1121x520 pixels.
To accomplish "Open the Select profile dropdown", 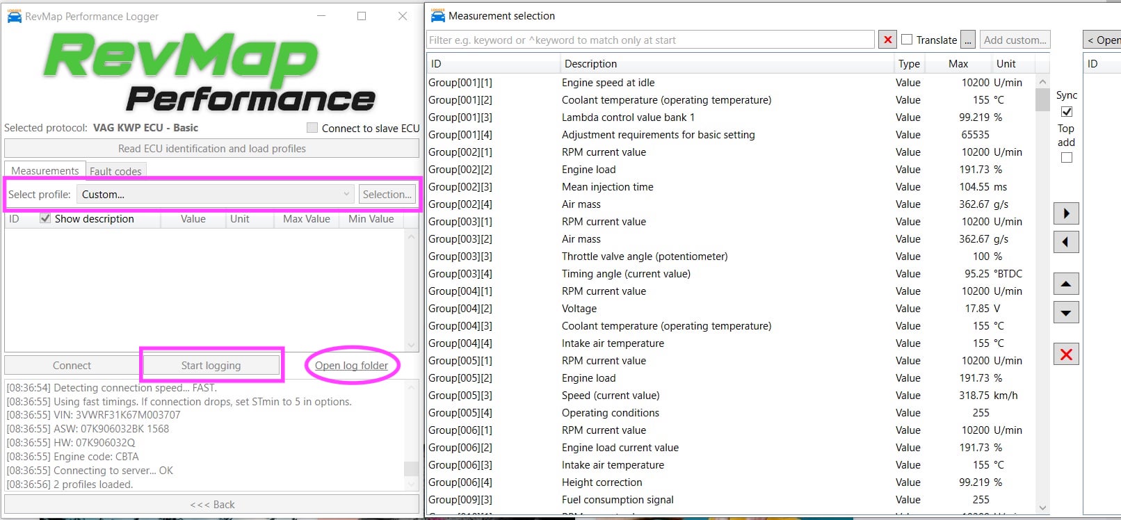I will (x=216, y=194).
